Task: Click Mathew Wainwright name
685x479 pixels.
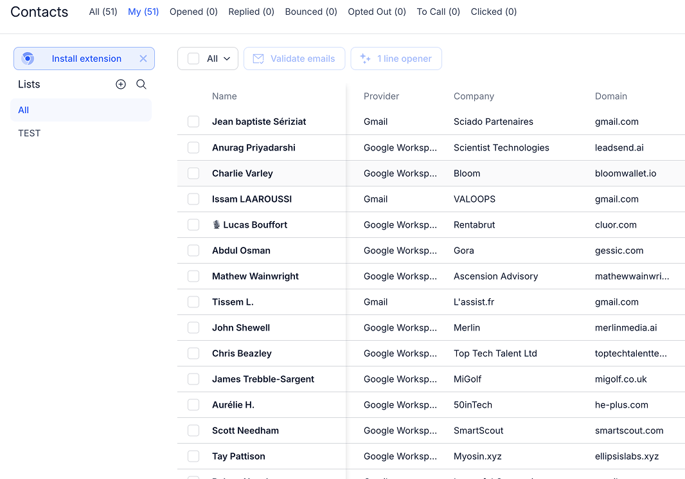Action: tap(256, 276)
